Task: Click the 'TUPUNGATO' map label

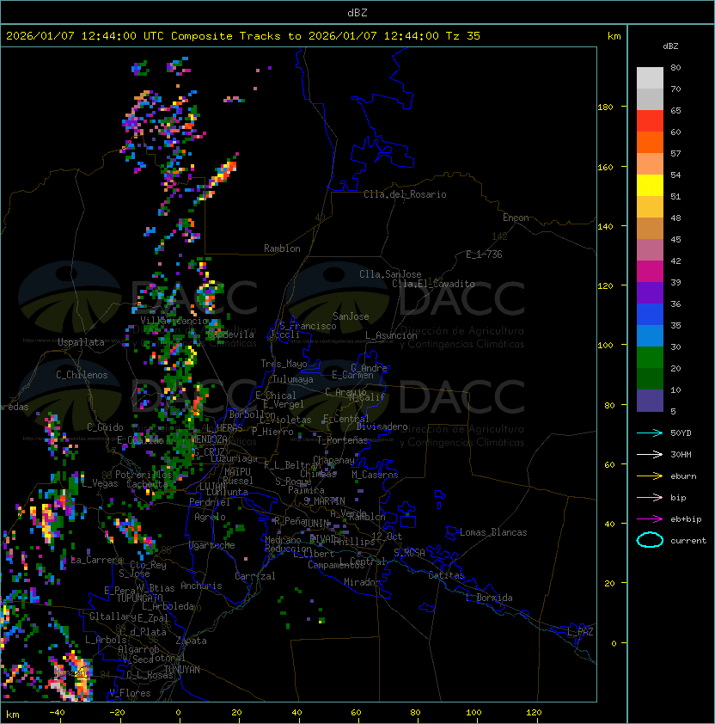Action: point(139,598)
